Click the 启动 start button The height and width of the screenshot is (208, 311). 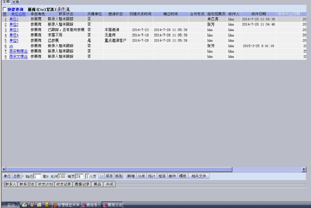(11, 205)
